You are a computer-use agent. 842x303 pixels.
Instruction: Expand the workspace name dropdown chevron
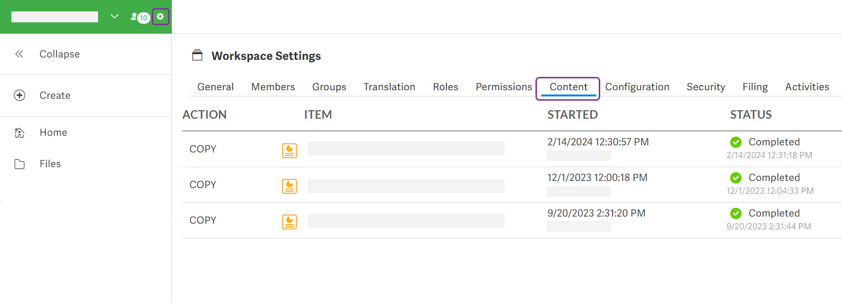(x=114, y=17)
